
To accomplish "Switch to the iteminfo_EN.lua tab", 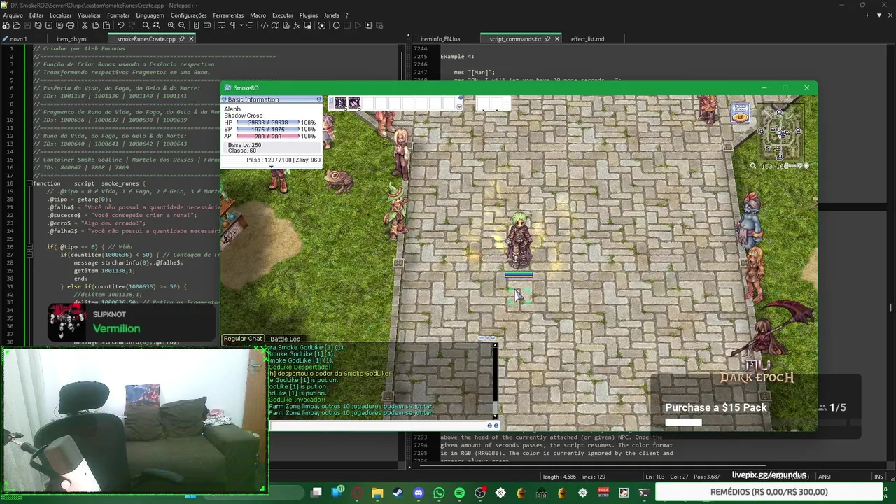I will pos(440,39).
